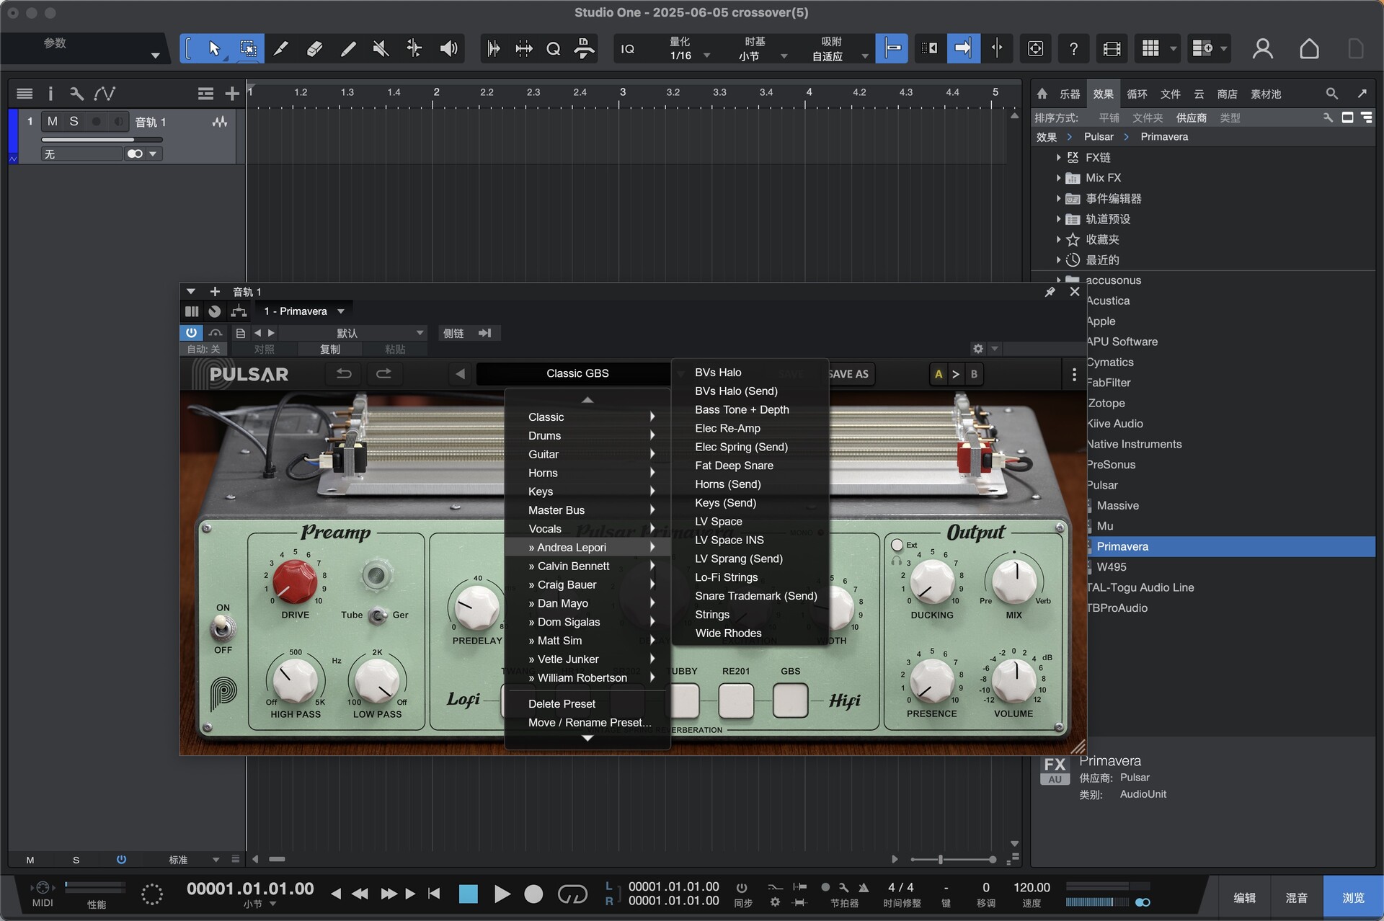The width and height of the screenshot is (1384, 921).
Task: Show automation curve icon in track header
Action: (x=105, y=93)
